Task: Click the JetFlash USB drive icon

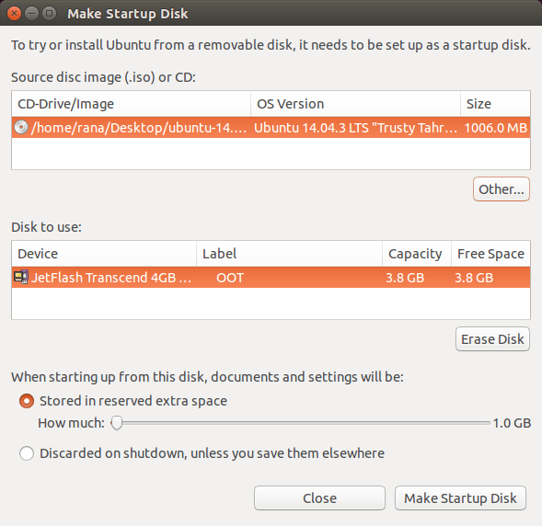Action: click(x=21, y=277)
